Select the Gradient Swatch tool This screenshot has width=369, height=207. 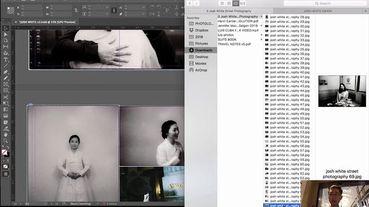tap(6, 110)
